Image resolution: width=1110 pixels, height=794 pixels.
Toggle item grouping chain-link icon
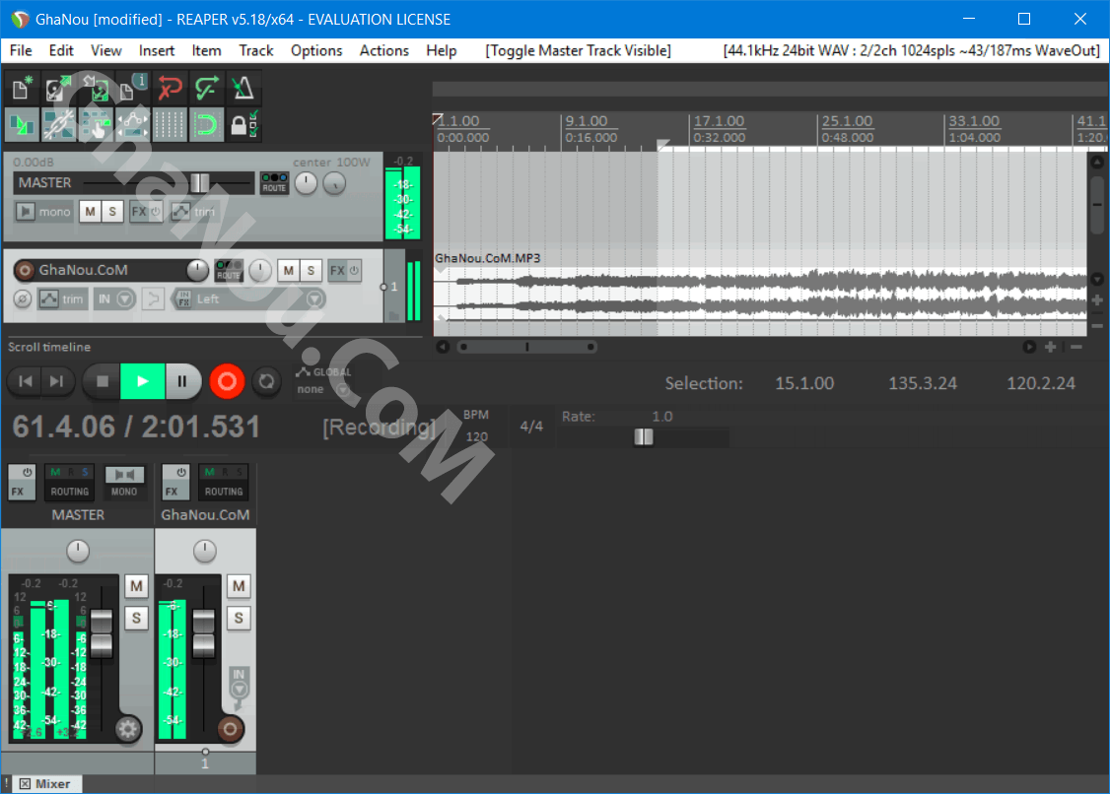[x=58, y=125]
